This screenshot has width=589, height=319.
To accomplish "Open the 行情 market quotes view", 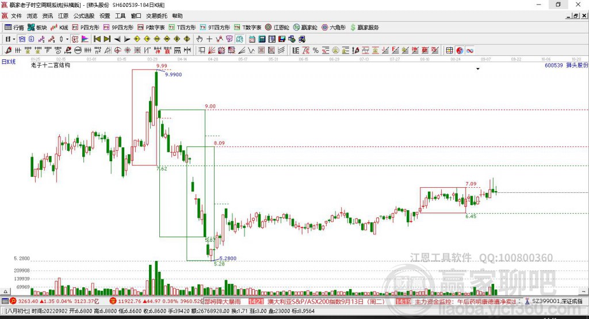I will pyautogui.click(x=14, y=28).
